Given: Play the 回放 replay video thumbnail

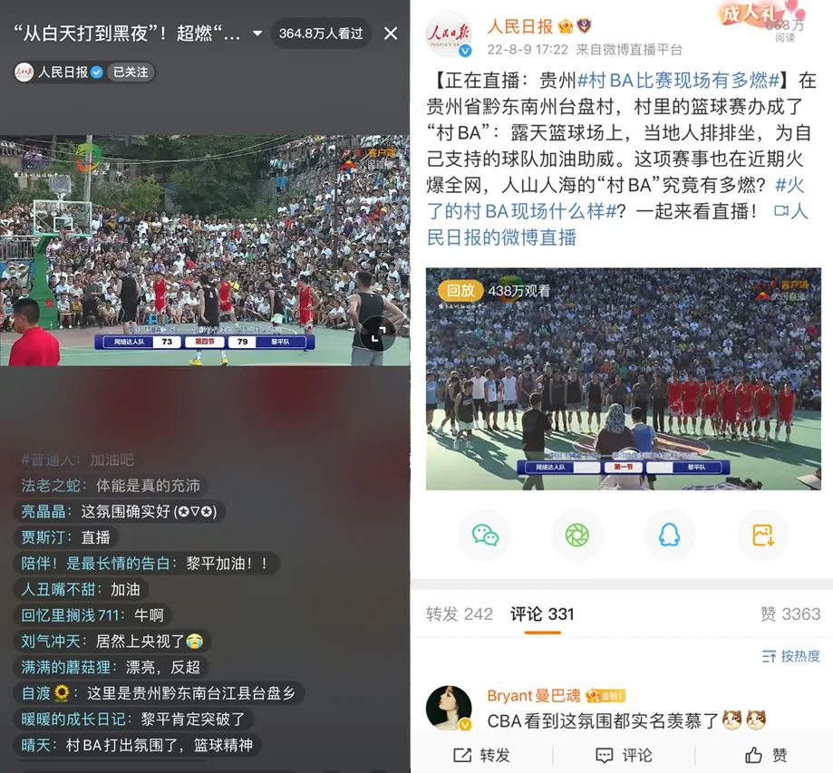Looking at the screenshot, I should click(x=623, y=379).
